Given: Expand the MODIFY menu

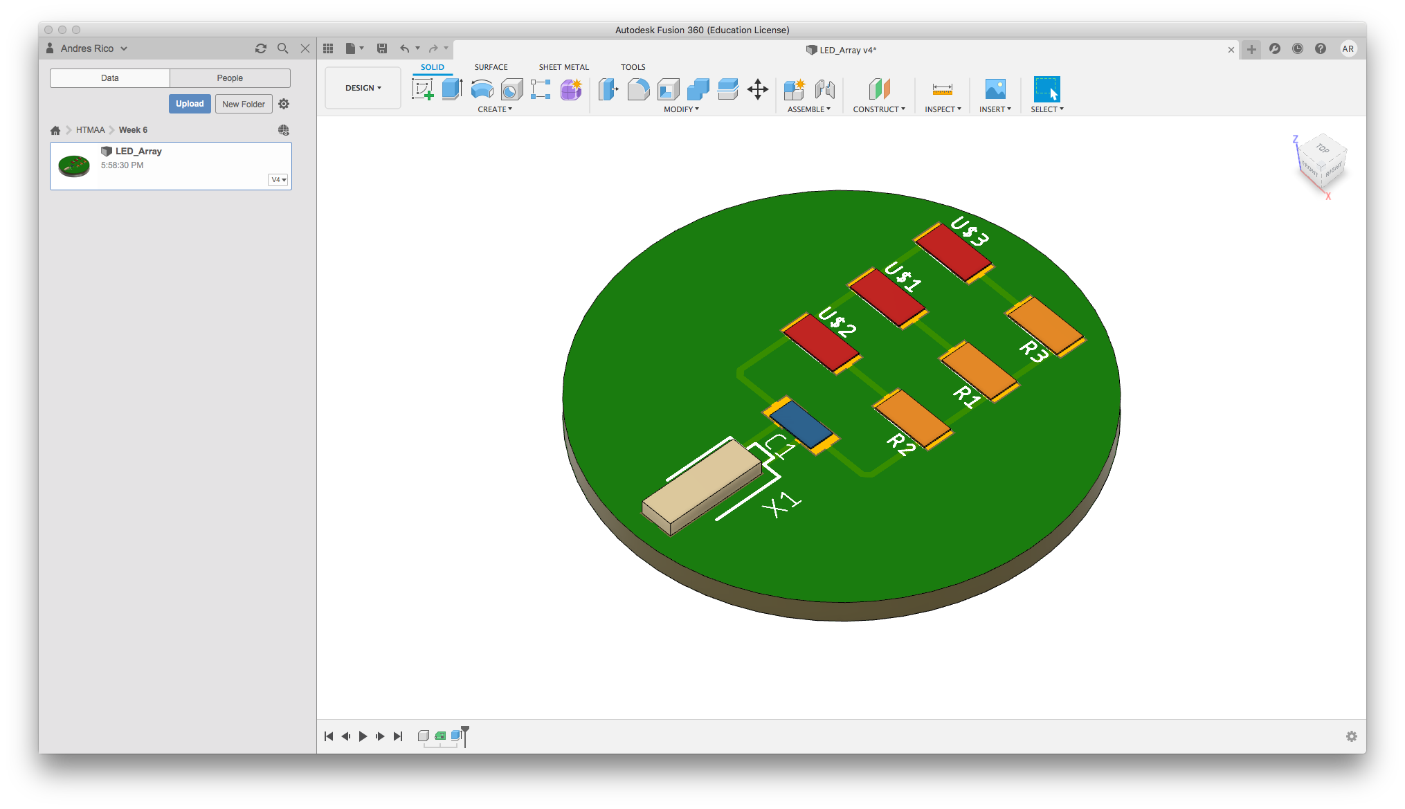Looking at the screenshot, I should point(681,109).
